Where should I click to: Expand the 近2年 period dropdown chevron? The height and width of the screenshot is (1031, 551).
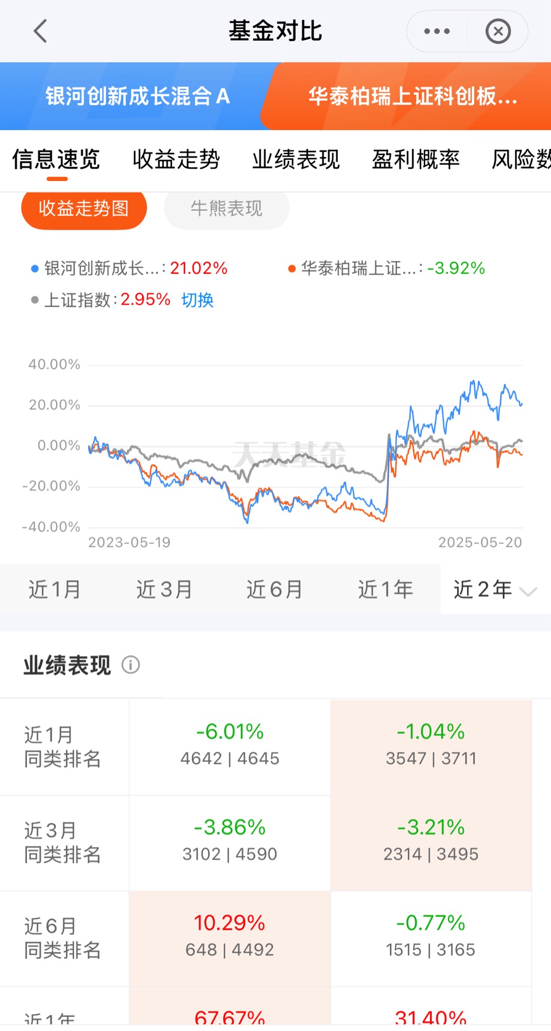(x=528, y=591)
